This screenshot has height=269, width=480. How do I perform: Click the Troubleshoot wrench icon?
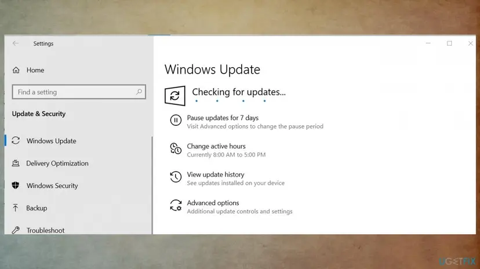[x=16, y=230]
